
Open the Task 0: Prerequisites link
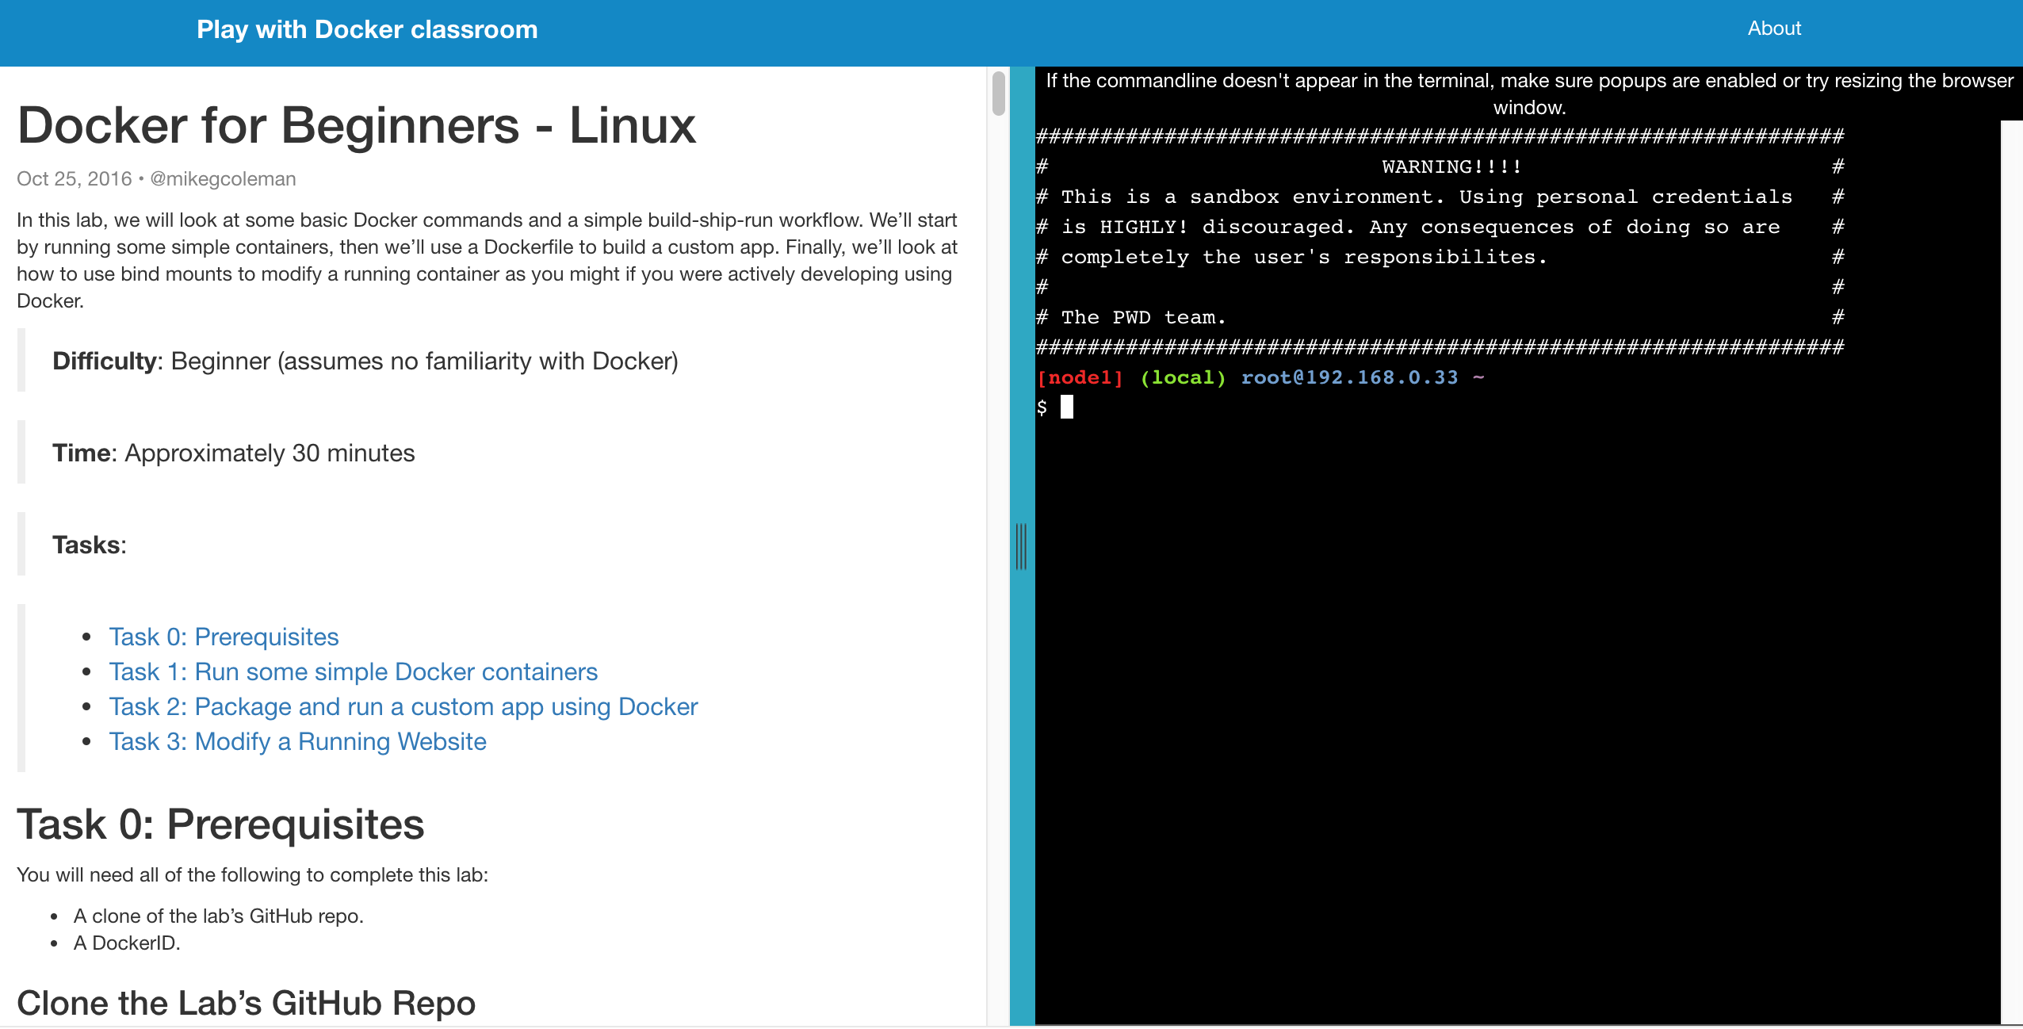[x=223, y=637]
